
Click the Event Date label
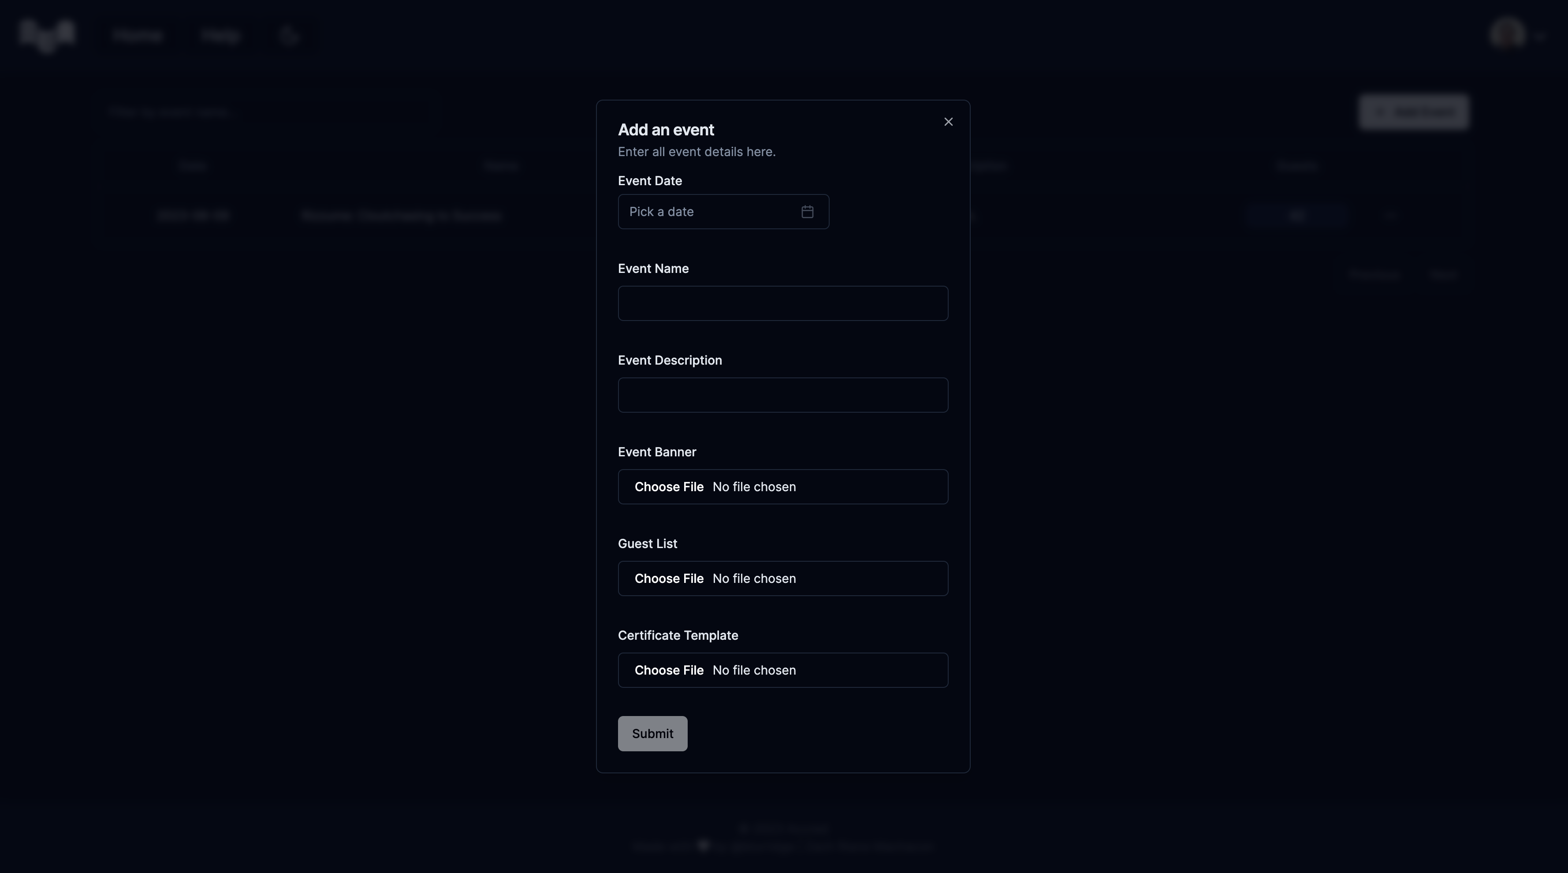coord(649,181)
